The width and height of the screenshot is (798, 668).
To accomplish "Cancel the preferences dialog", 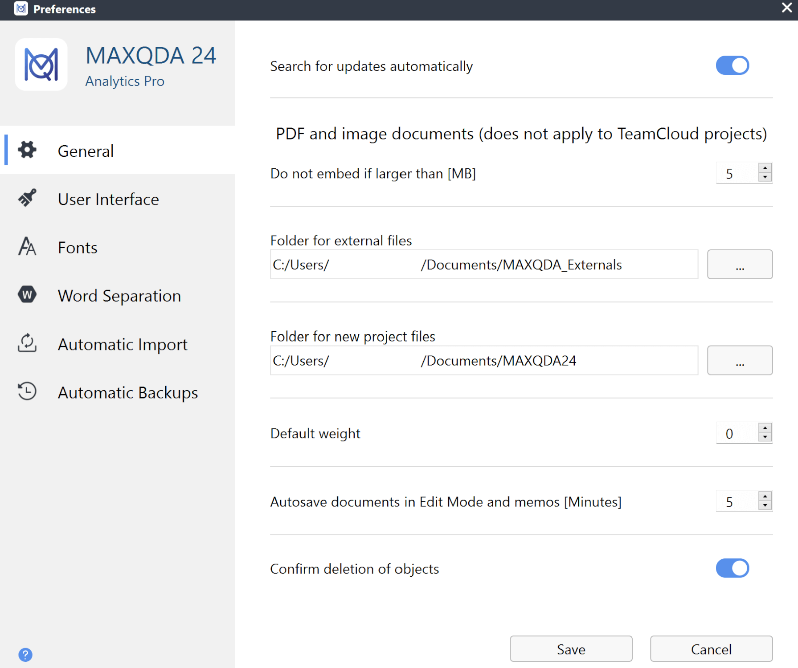I will (x=711, y=649).
